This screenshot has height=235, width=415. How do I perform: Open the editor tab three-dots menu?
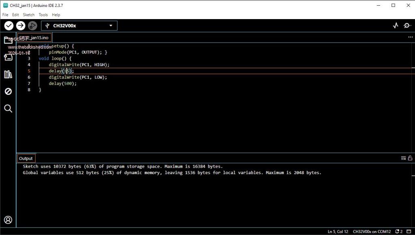[410, 37]
